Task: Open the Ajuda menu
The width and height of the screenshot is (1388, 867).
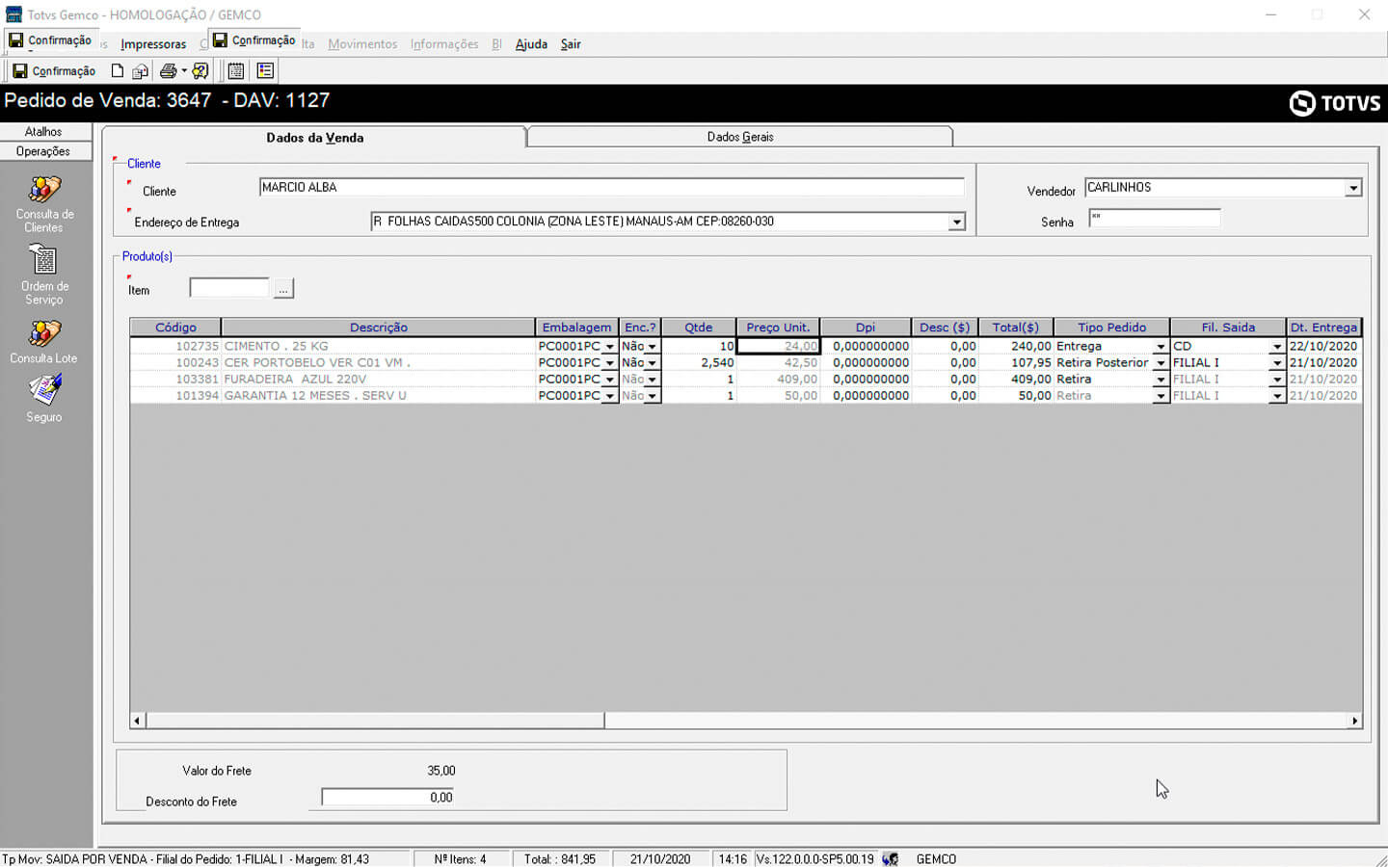Action: (x=531, y=44)
